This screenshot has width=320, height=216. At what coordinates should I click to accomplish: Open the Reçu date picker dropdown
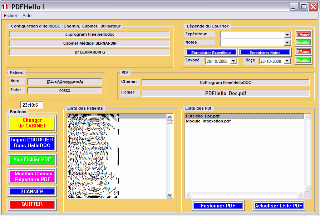point(287,61)
